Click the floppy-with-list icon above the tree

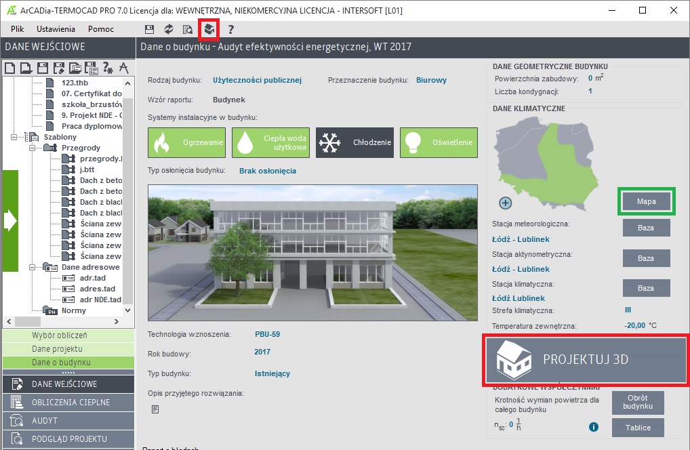pyautogui.click(x=91, y=68)
